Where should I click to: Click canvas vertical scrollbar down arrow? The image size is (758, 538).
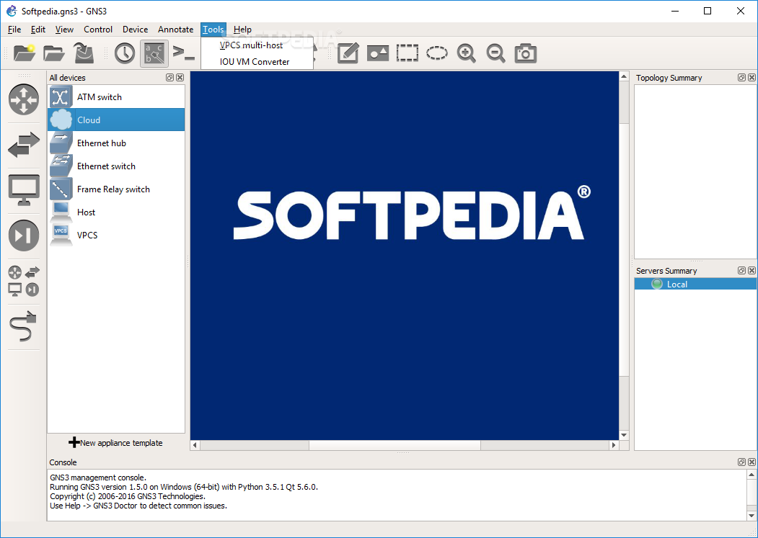pyautogui.click(x=624, y=435)
